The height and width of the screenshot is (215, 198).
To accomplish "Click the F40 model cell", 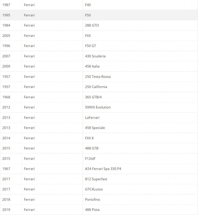I will click(x=88, y=5).
